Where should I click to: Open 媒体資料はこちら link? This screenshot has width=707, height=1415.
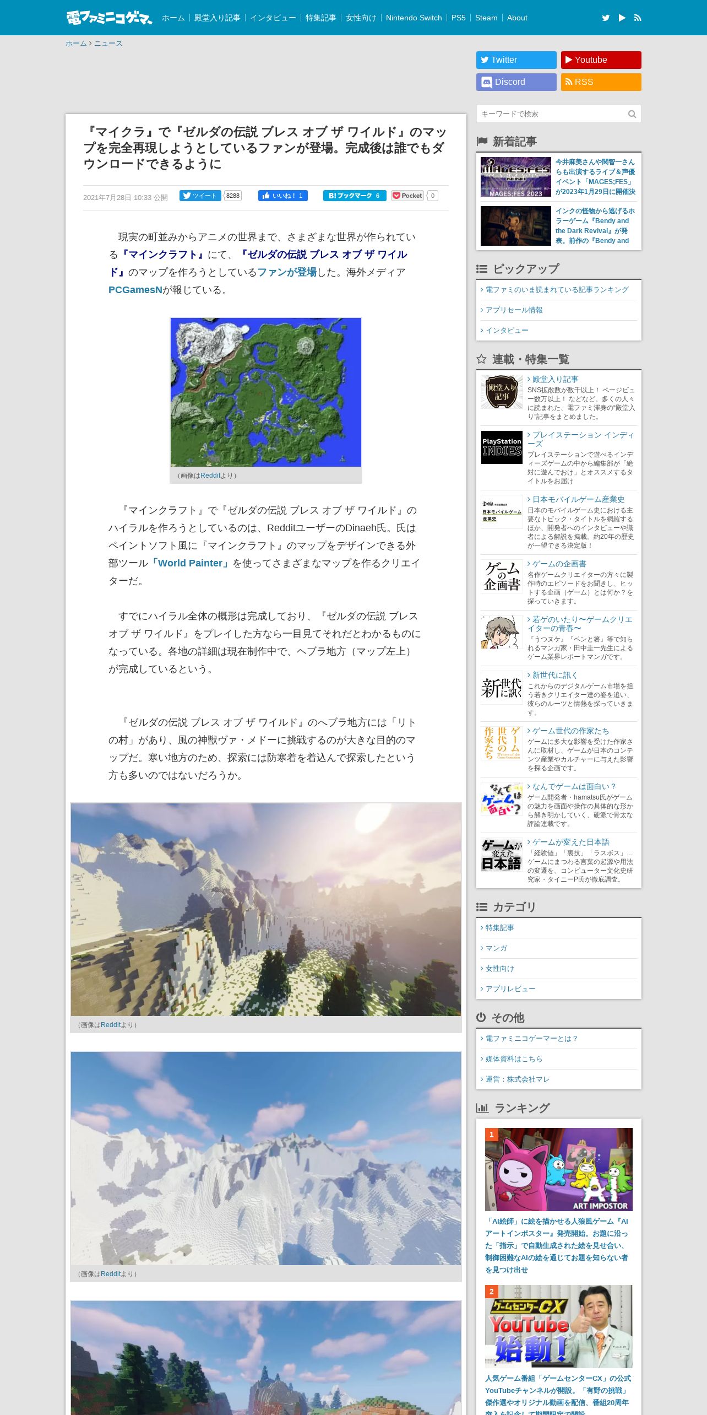click(x=514, y=1059)
